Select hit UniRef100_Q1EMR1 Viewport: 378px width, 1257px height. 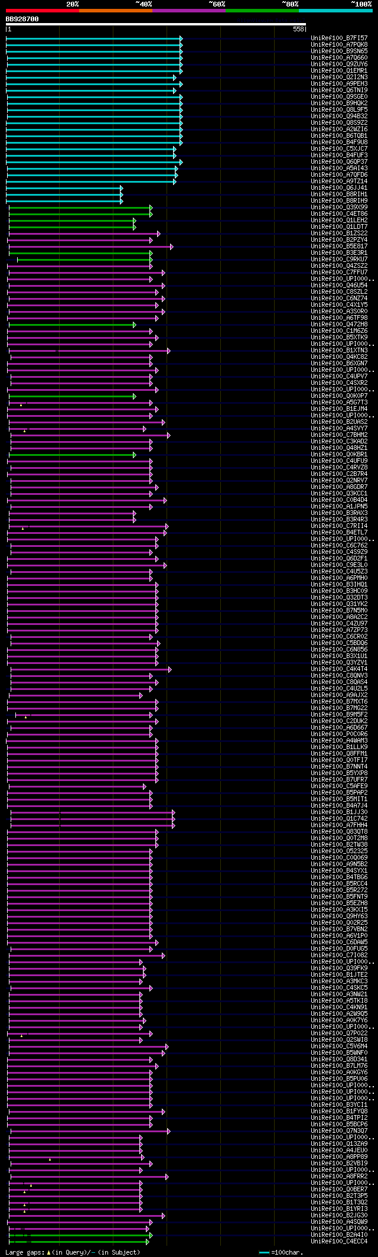(339, 70)
